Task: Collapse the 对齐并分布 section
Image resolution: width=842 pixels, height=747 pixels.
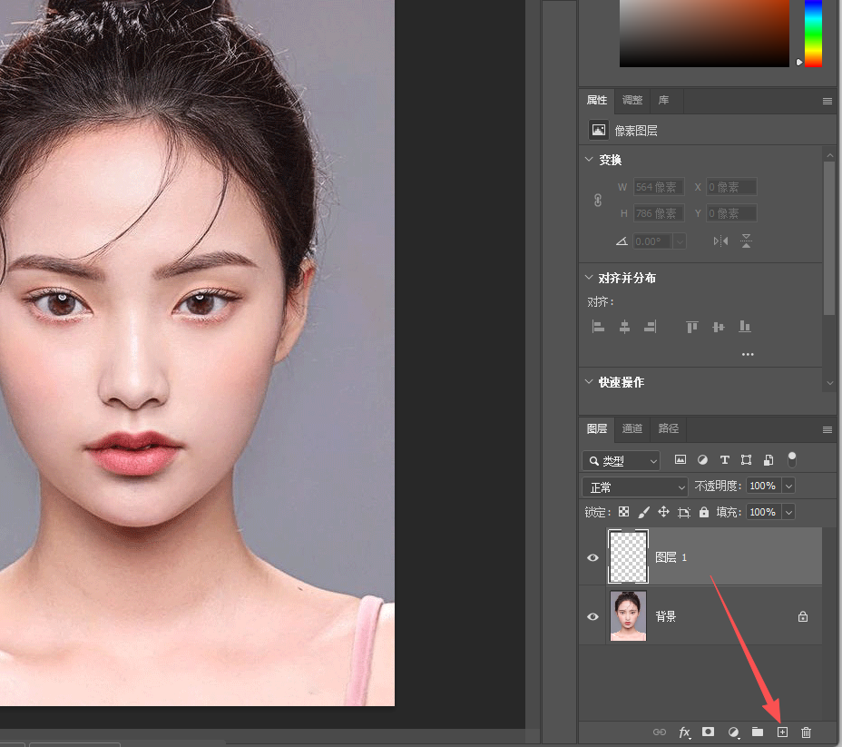Action: (x=589, y=278)
